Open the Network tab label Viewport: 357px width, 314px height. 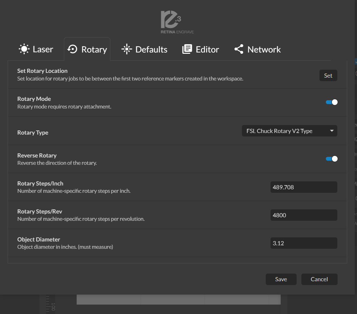264,50
